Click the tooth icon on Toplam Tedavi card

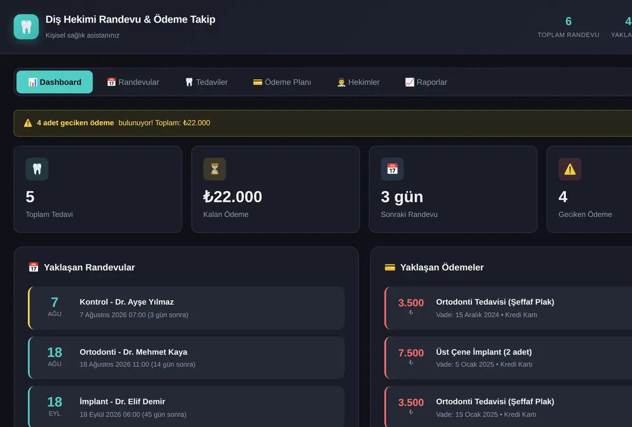pyautogui.click(x=37, y=169)
